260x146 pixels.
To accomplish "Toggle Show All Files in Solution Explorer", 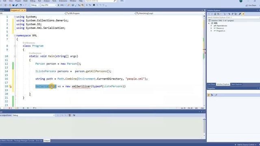I will [236, 14].
